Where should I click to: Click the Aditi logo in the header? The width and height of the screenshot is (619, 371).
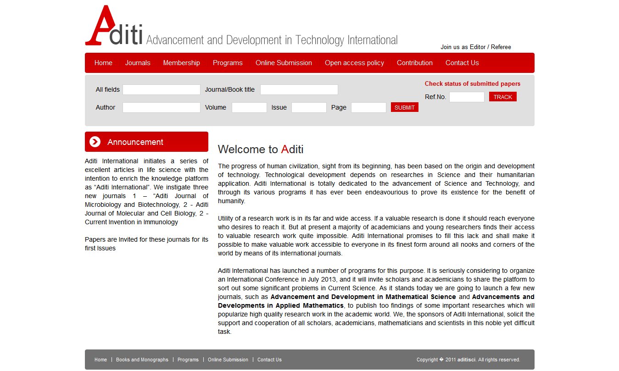pyautogui.click(x=114, y=26)
